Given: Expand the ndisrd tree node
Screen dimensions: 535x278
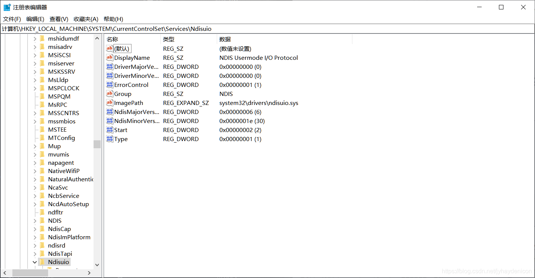Looking at the screenshot, I should [x=35, y=245].
